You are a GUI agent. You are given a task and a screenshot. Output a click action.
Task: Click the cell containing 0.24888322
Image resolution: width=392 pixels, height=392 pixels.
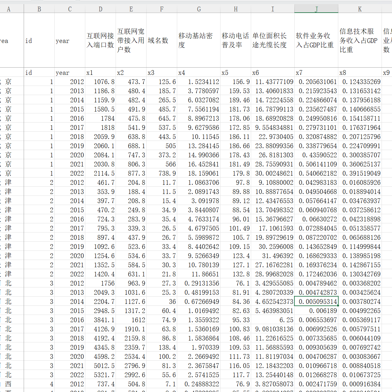(199, 384)
